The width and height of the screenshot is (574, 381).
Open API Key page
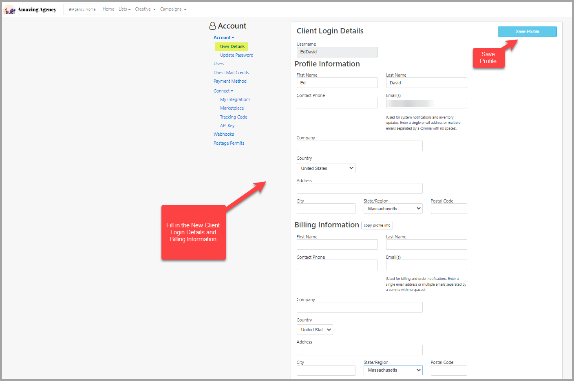(227, 126)
